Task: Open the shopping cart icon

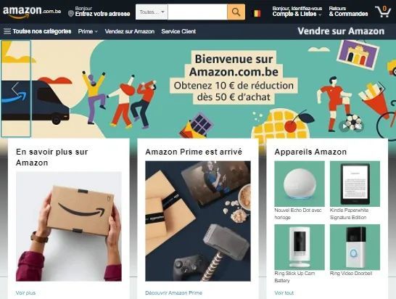Action: (383, 12)
